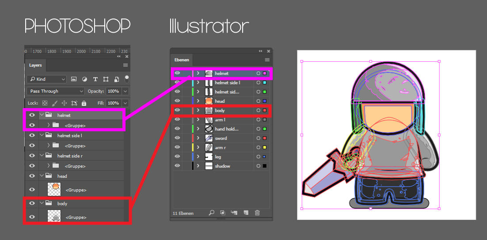Click the body Gruppe thumbnail in Photoshop
487x240 pixels.
pyautogui.click(x=54, y=217)
